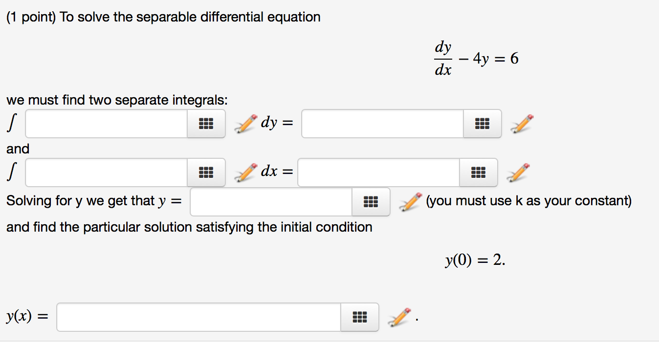
Task: Toggle the keypad for the y(x) answer box
Action: coord(359,317)
